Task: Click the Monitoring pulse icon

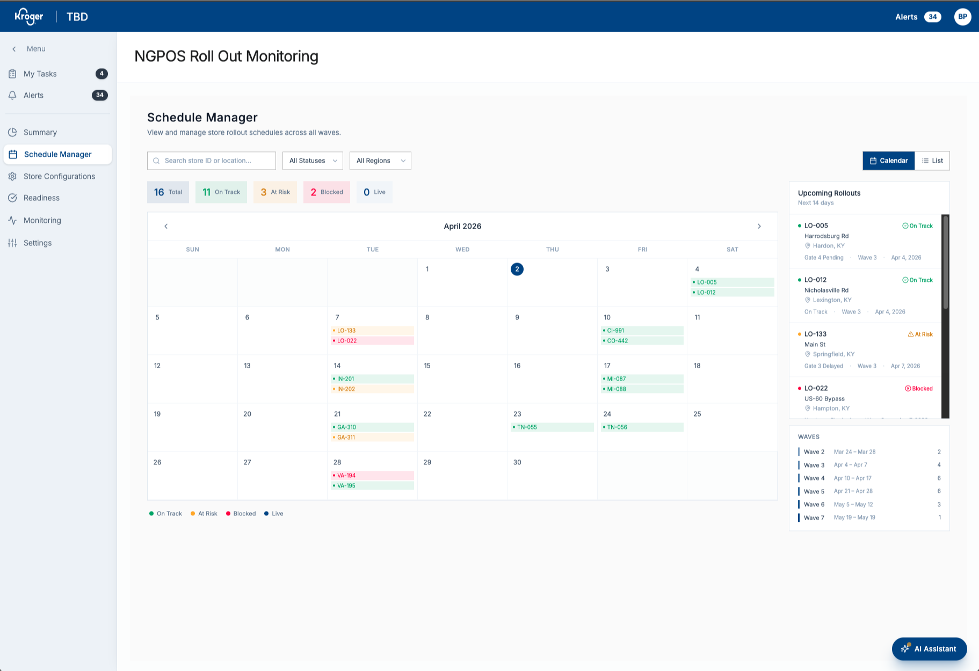Action: click(12, 220)
